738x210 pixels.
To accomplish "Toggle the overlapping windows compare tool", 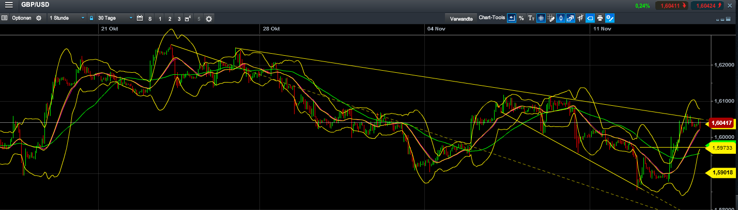I will point(571,18).
